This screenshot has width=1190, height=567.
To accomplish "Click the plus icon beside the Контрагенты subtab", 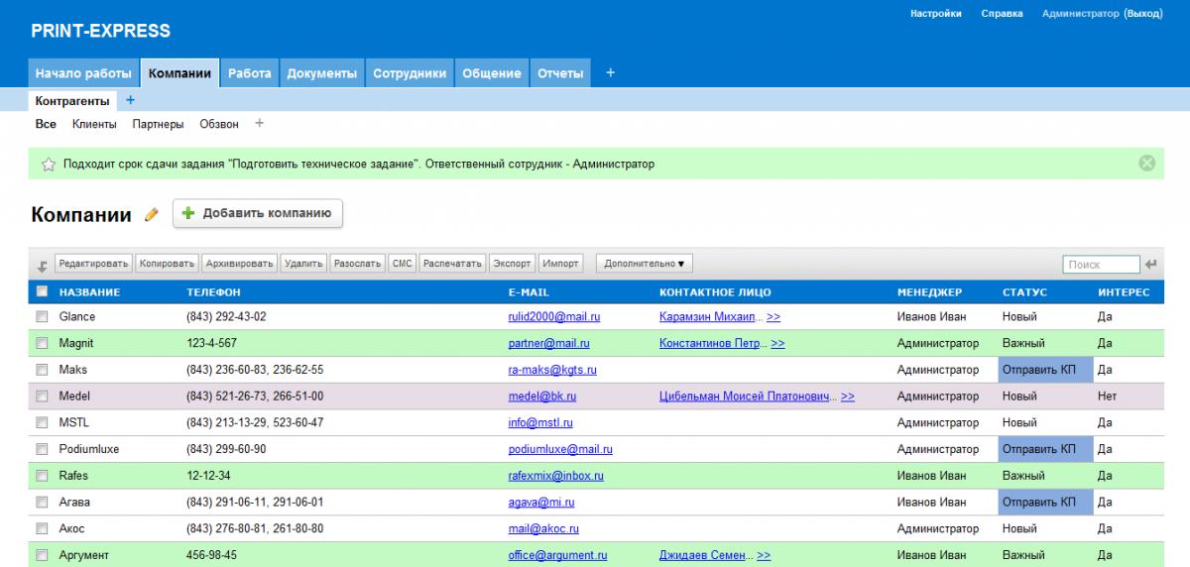I will (130, 100).
